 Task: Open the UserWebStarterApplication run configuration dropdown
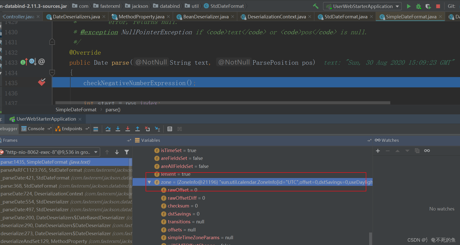363,6
